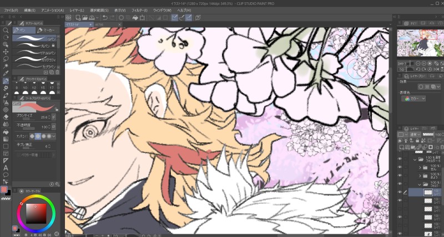
Task: Toggle Snap to ruler in command bar
Action: [x=175, y=18]
